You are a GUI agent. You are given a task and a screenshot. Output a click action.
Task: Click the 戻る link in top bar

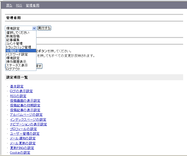[x=9, y=5]
